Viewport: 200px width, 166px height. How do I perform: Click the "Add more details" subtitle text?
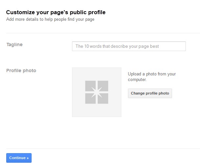50,19
